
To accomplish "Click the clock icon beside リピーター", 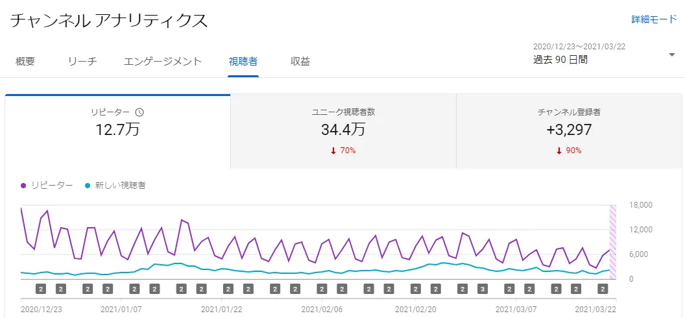I will click(x=139, y=112).
